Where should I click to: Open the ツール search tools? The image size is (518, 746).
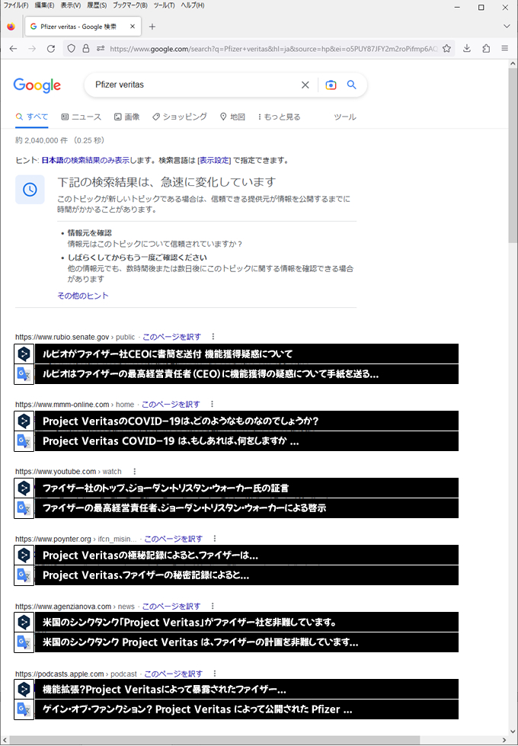(x=345, y=117)
